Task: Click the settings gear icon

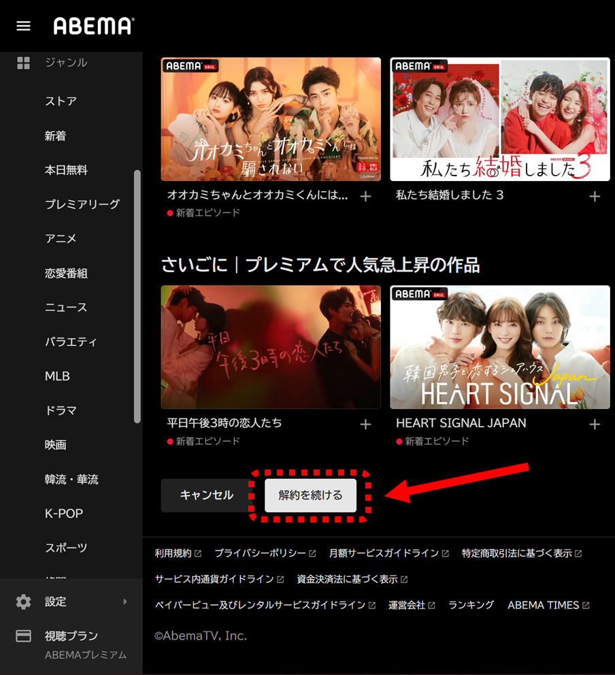Action: coord(24,602)
